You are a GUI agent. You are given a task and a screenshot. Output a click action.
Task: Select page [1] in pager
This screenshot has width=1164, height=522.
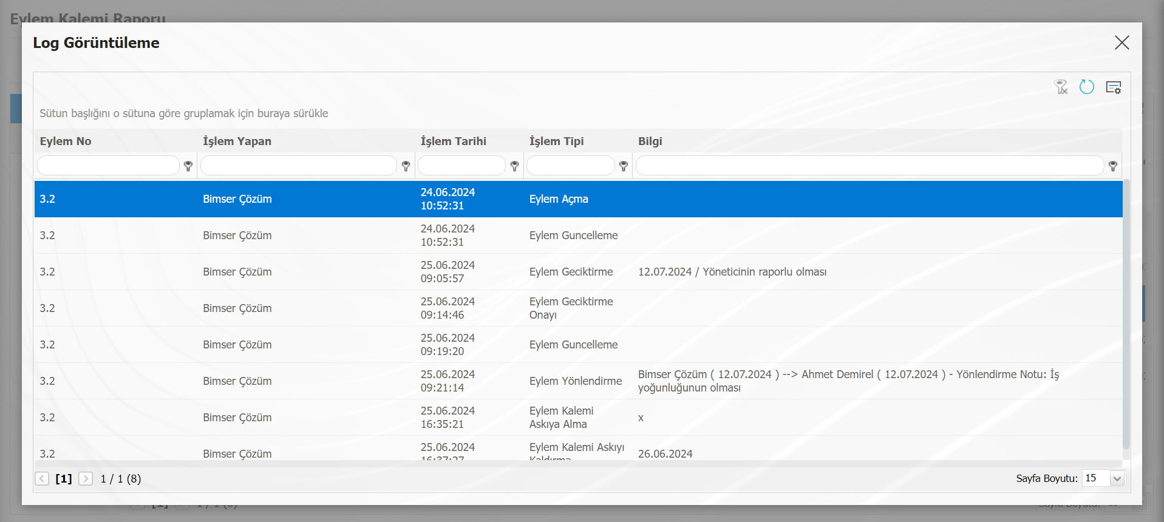point(64,479)
